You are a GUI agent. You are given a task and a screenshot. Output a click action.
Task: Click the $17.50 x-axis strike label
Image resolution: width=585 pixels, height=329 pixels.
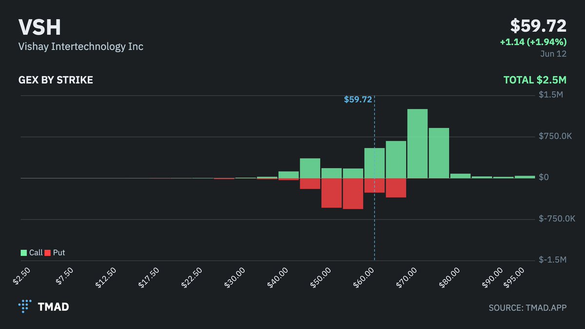pos(149,277)
